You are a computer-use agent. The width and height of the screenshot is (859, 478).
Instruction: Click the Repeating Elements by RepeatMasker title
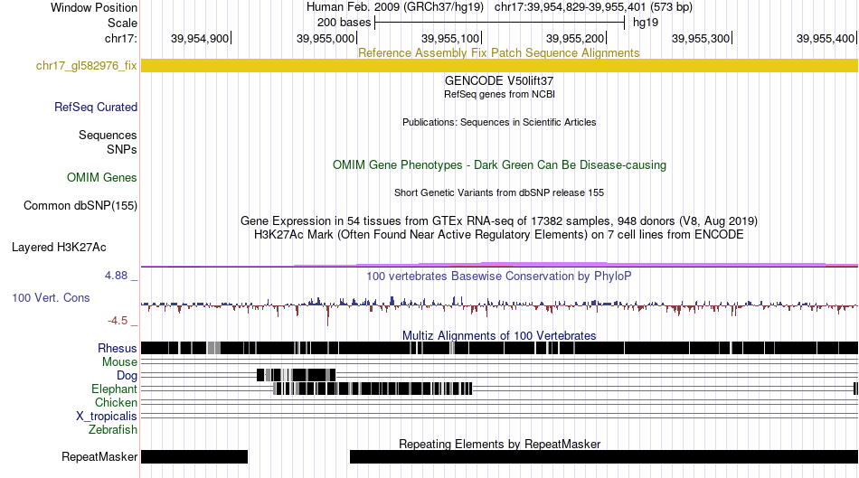tap(499, 444)
